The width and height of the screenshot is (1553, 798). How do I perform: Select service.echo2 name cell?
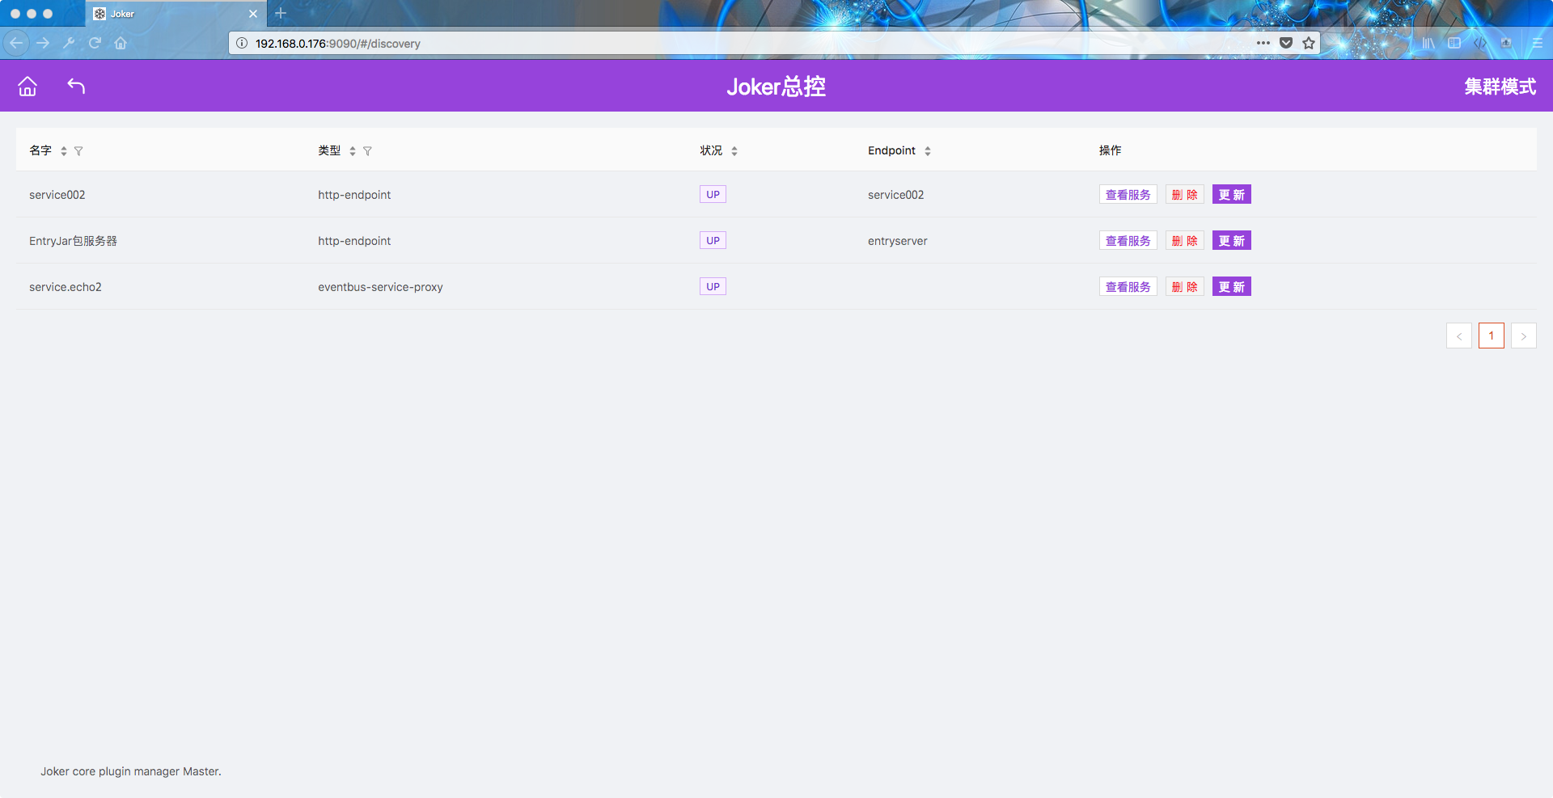tap(66, 287)
